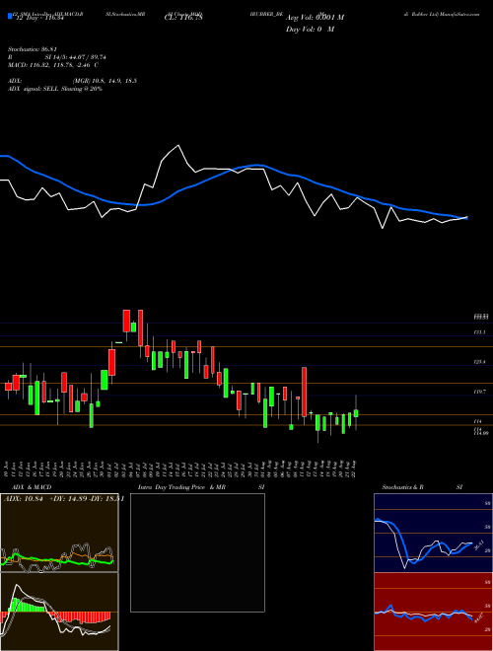Click the blue 12 Day SMA legend square
493x651 pixels.
pyautogui.click(x=11, y=17)
